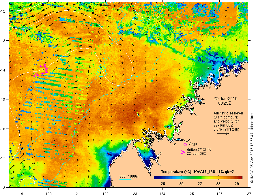Click the cyan depth contour legend line
The width and height of the screenshot is (254, 196).
point(125,179)
